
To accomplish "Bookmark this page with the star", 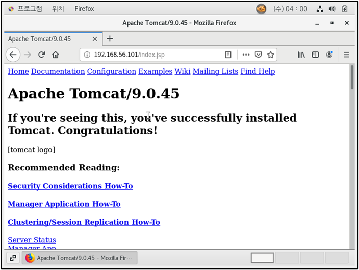I will pos(271,55).
